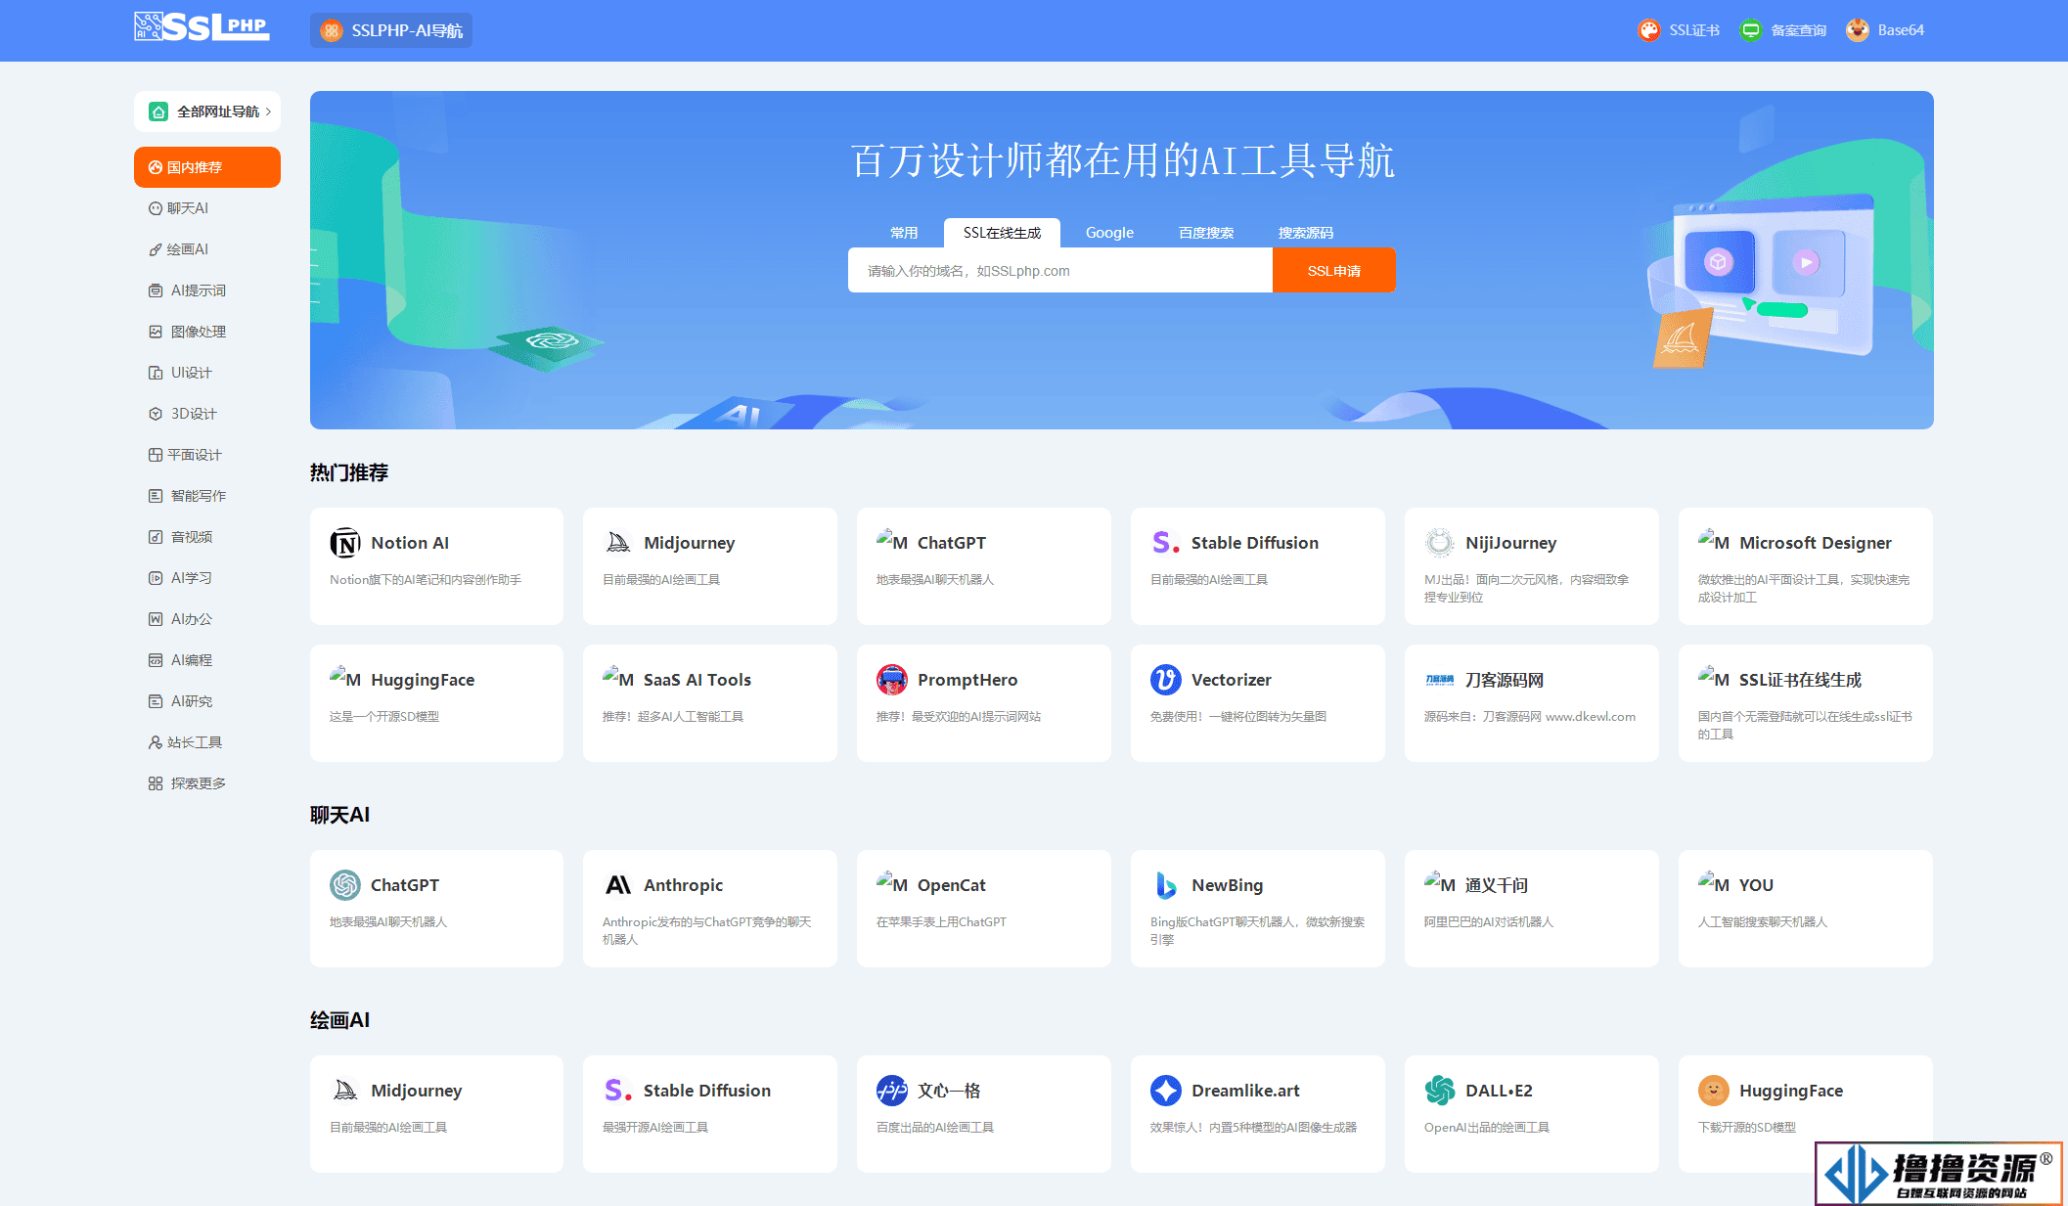Click the 探索更多 grid icon
Screen dimensions: 2068x1206
pyautogui.click(x=156, y=783)
